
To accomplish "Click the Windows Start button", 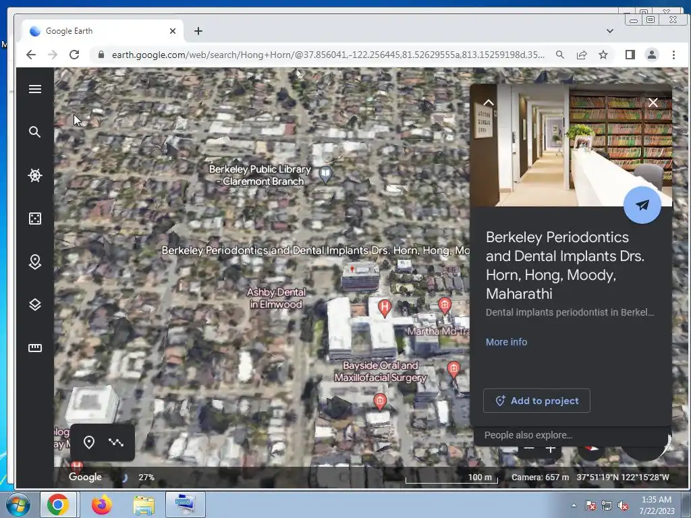I will [x=18, y=505].
